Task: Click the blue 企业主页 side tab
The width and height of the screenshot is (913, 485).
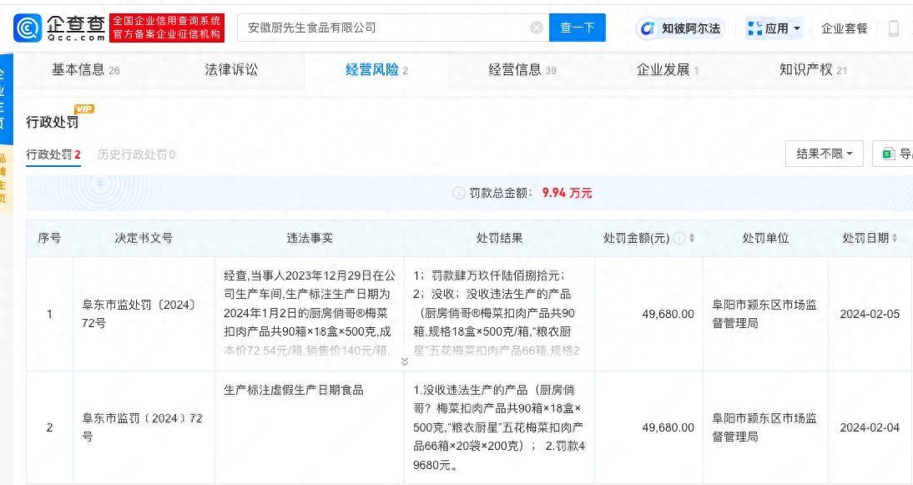Action: [5, 99]
